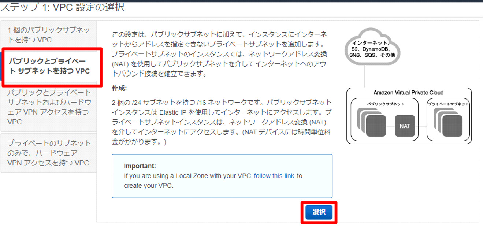483x227 pixels.
Task: Click the Important notice heading
Action: click(140, 166)
